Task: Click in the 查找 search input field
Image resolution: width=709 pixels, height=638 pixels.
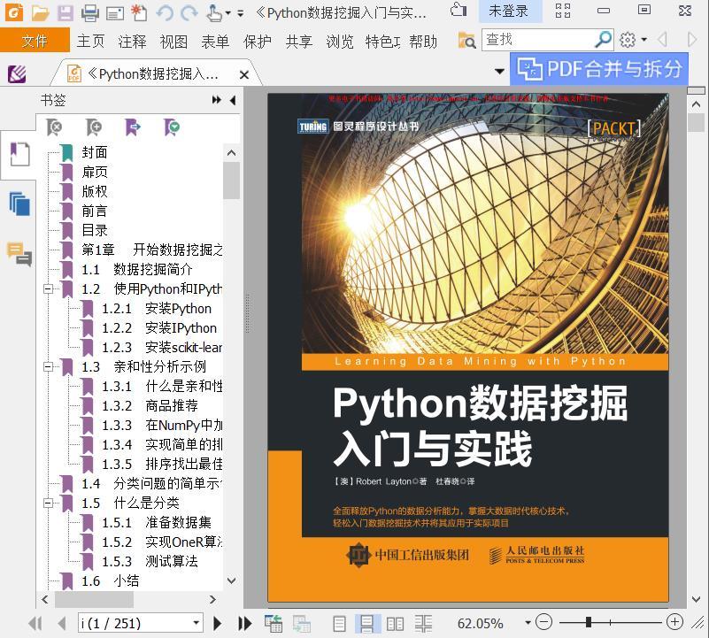Action: click(x=538, y=40)
